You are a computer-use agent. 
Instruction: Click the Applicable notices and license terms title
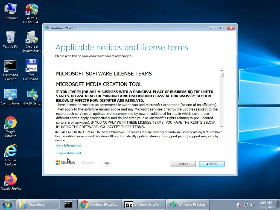(x=122, y=48)
